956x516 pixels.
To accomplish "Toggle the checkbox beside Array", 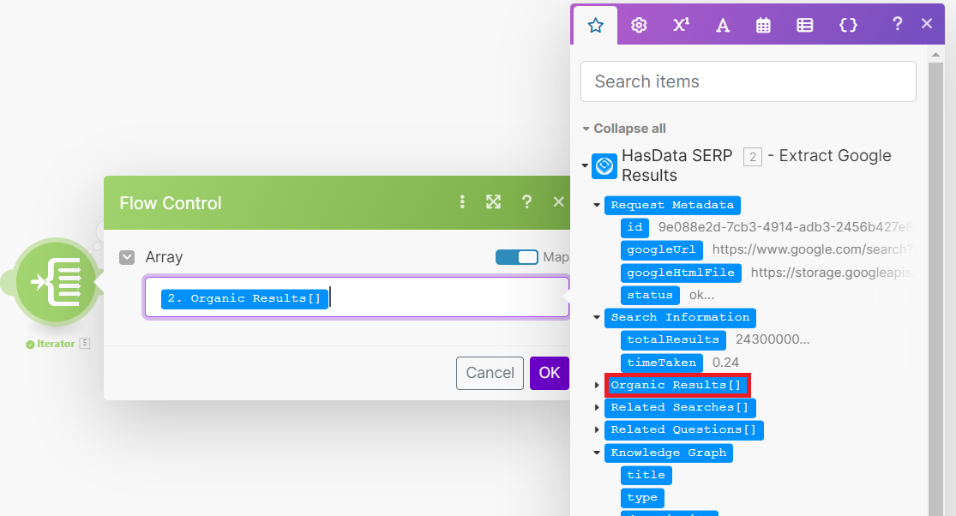I will point(127,256).
